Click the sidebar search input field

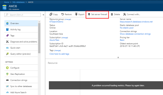click(x=23, y=15)
